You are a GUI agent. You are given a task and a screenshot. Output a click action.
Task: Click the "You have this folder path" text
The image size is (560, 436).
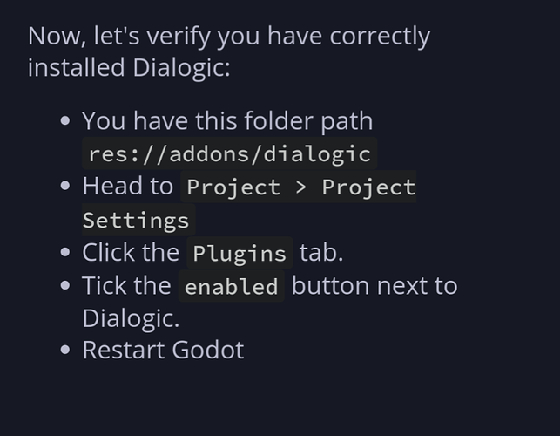click(x=227, y=121)
